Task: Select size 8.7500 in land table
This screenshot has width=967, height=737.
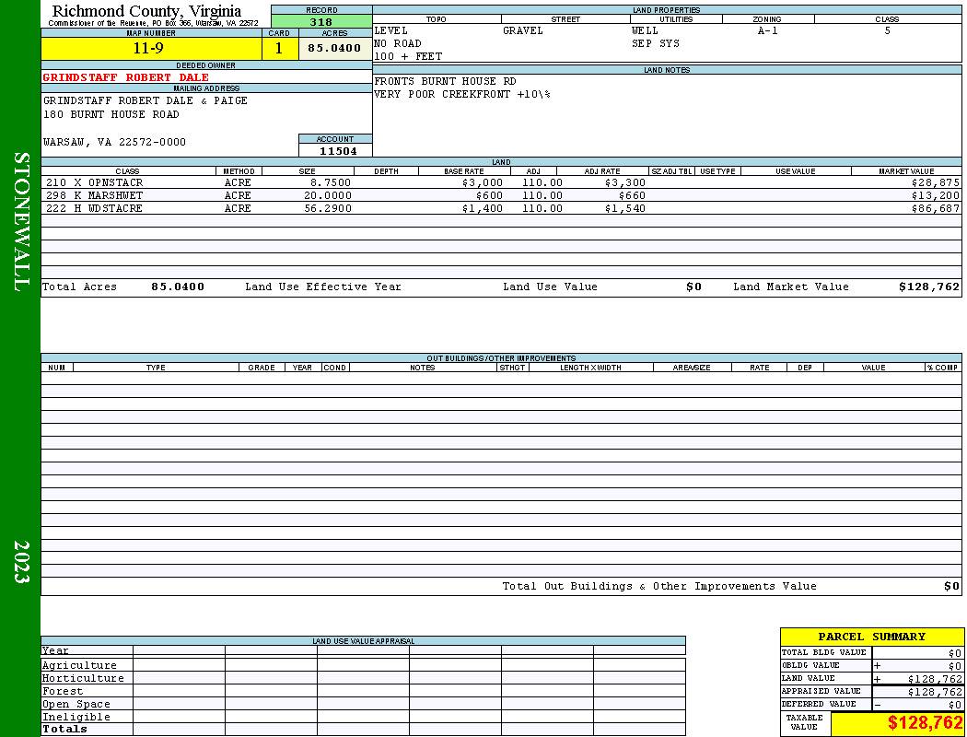Action: (x=332, y=183)
